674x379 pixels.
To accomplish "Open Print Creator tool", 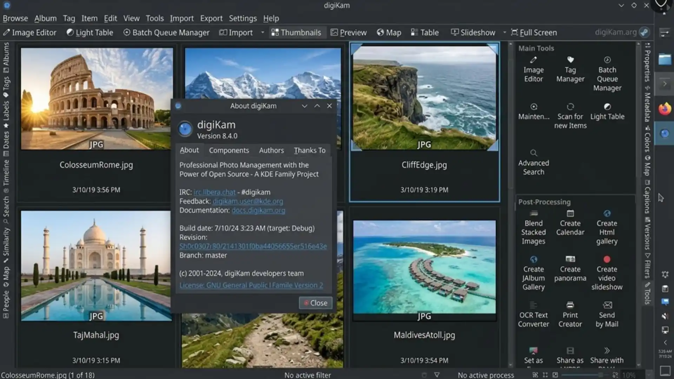I will click(570, 315).
